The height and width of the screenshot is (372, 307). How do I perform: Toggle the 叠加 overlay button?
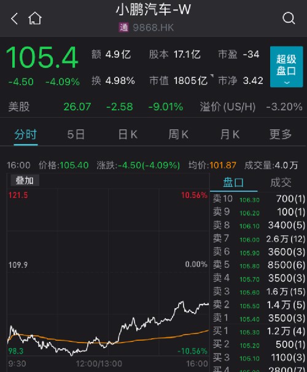pyautogui.click(x=25, y=181)
